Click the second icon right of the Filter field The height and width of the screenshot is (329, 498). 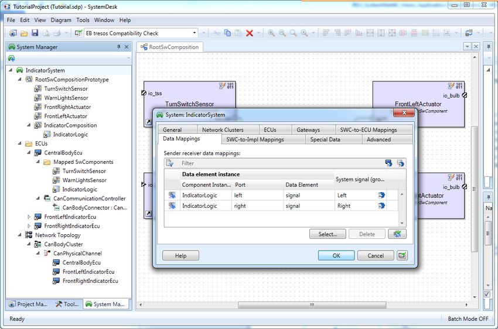tap(400, 163)
